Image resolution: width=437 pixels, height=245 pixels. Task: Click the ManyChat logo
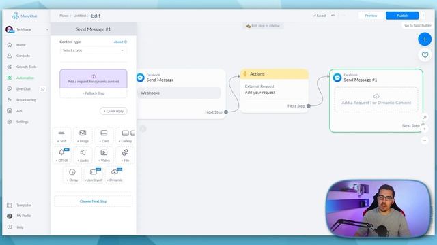[25, 16]
